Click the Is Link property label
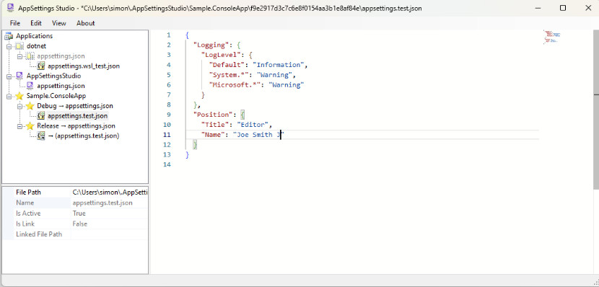 pyautogui.click(x=25, y=224)
